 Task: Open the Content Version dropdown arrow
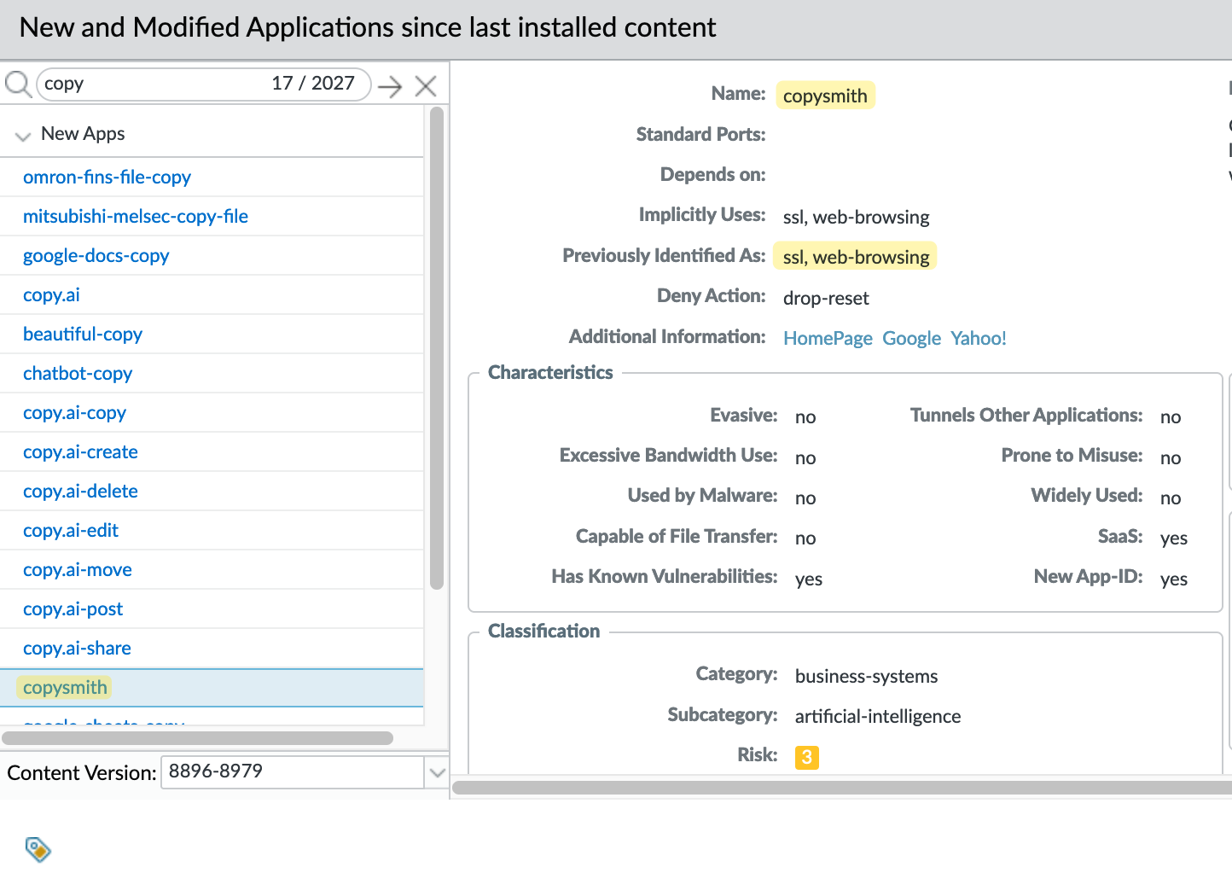tap(438, 772)
